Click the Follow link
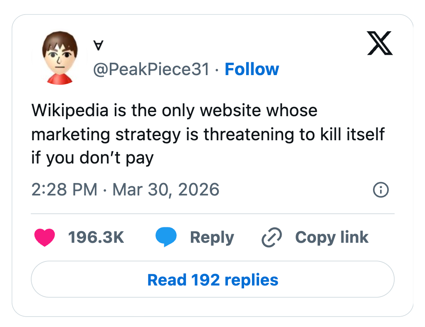 (x=252, y=69)
